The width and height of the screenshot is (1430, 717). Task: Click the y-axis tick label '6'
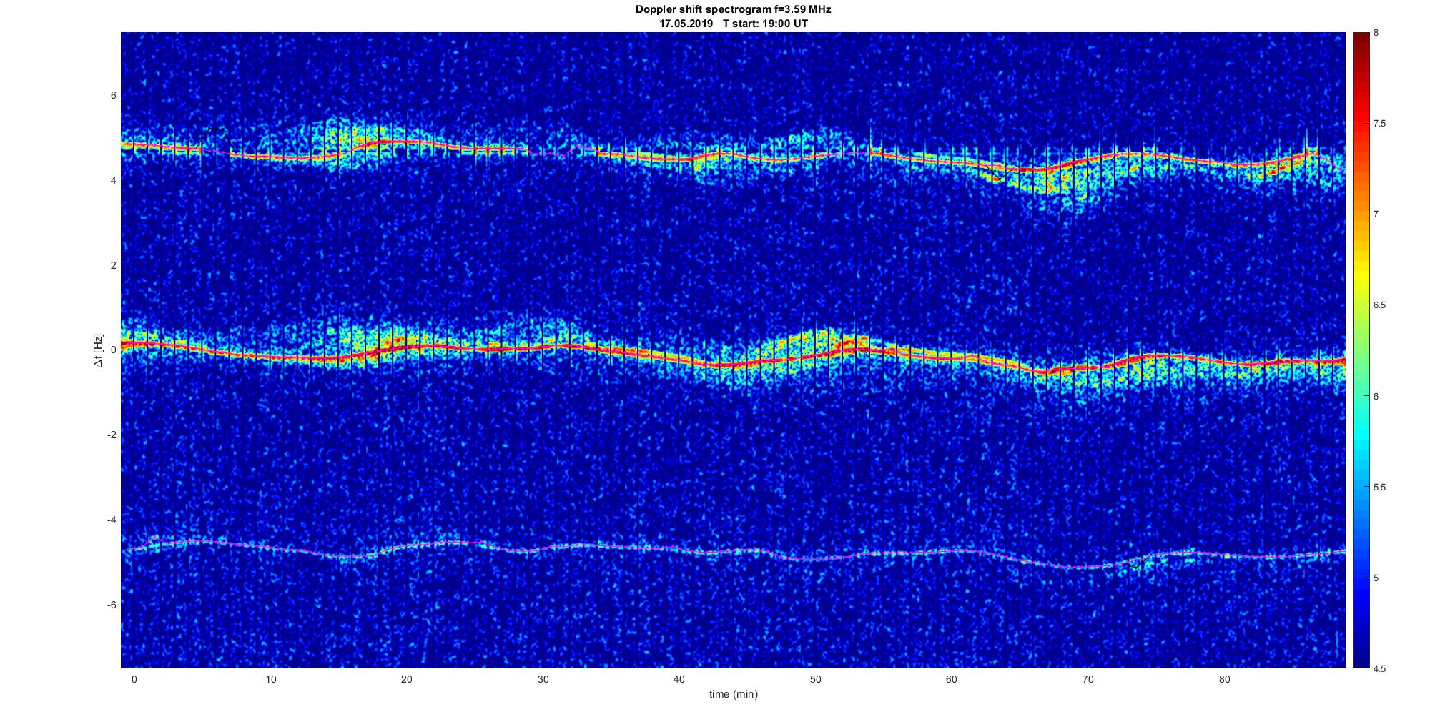(x=114, y=96)
